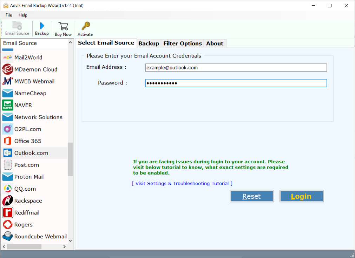Select the Rogers icon
This screenshot has width=355, height=258.
(8, 225)
